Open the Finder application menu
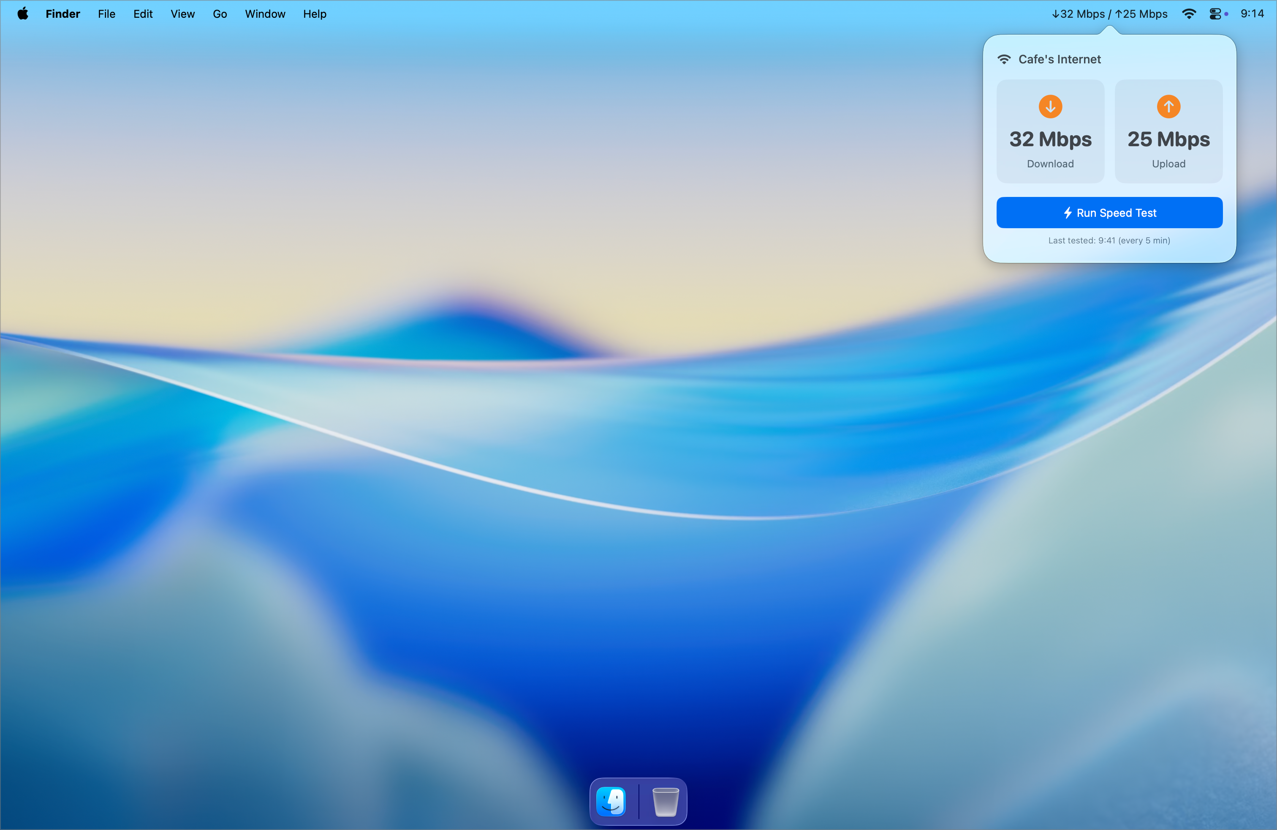 [63, 14]
